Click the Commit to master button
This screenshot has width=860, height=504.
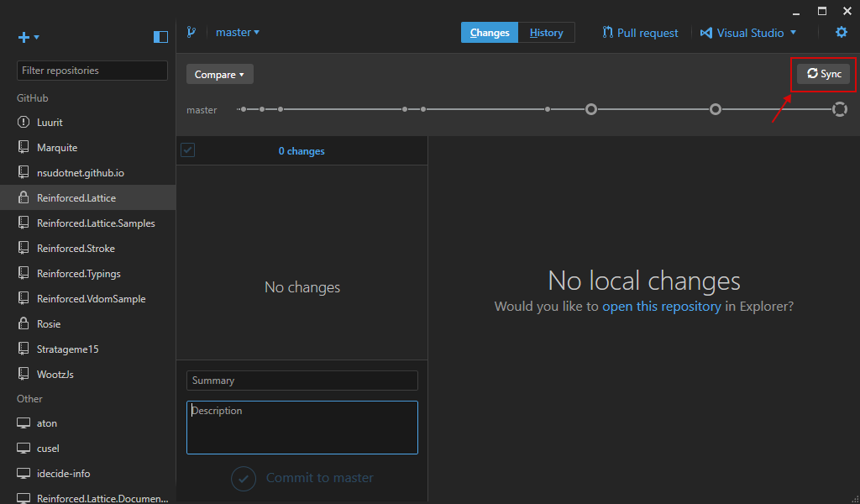point(302,478)
